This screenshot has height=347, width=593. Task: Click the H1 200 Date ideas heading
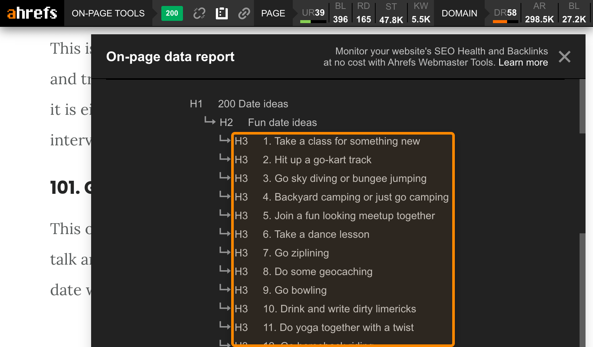click(253, 104)
